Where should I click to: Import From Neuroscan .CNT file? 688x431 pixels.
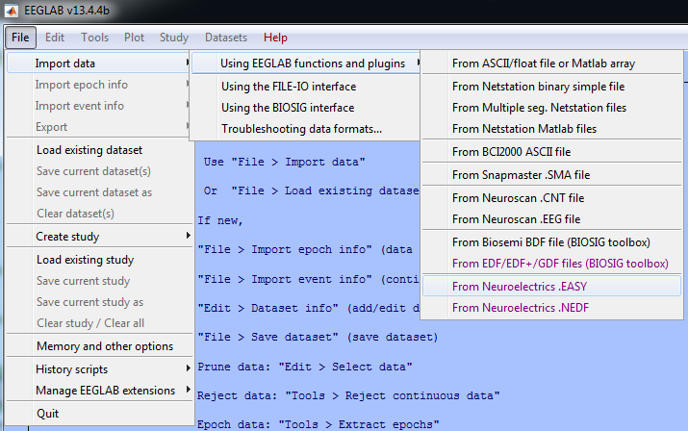coord(551,198)
